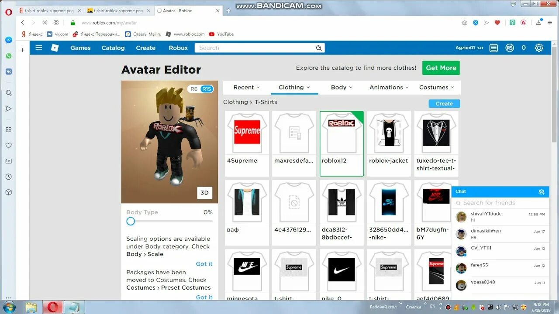Image resolution: width=559 pixels, height=314 pixels.
Task: Switch to the Avatar - Roblox tab
Action: [188, 10]
